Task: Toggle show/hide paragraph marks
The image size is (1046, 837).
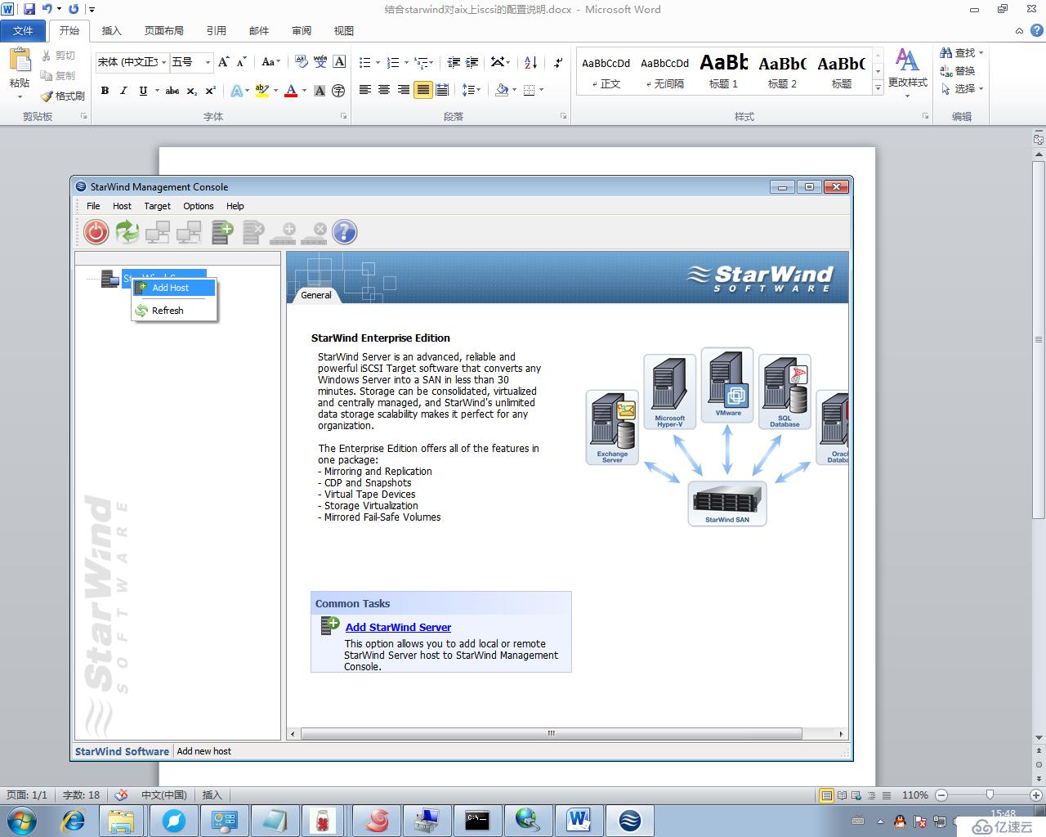Action: click(x=558, y=62)
